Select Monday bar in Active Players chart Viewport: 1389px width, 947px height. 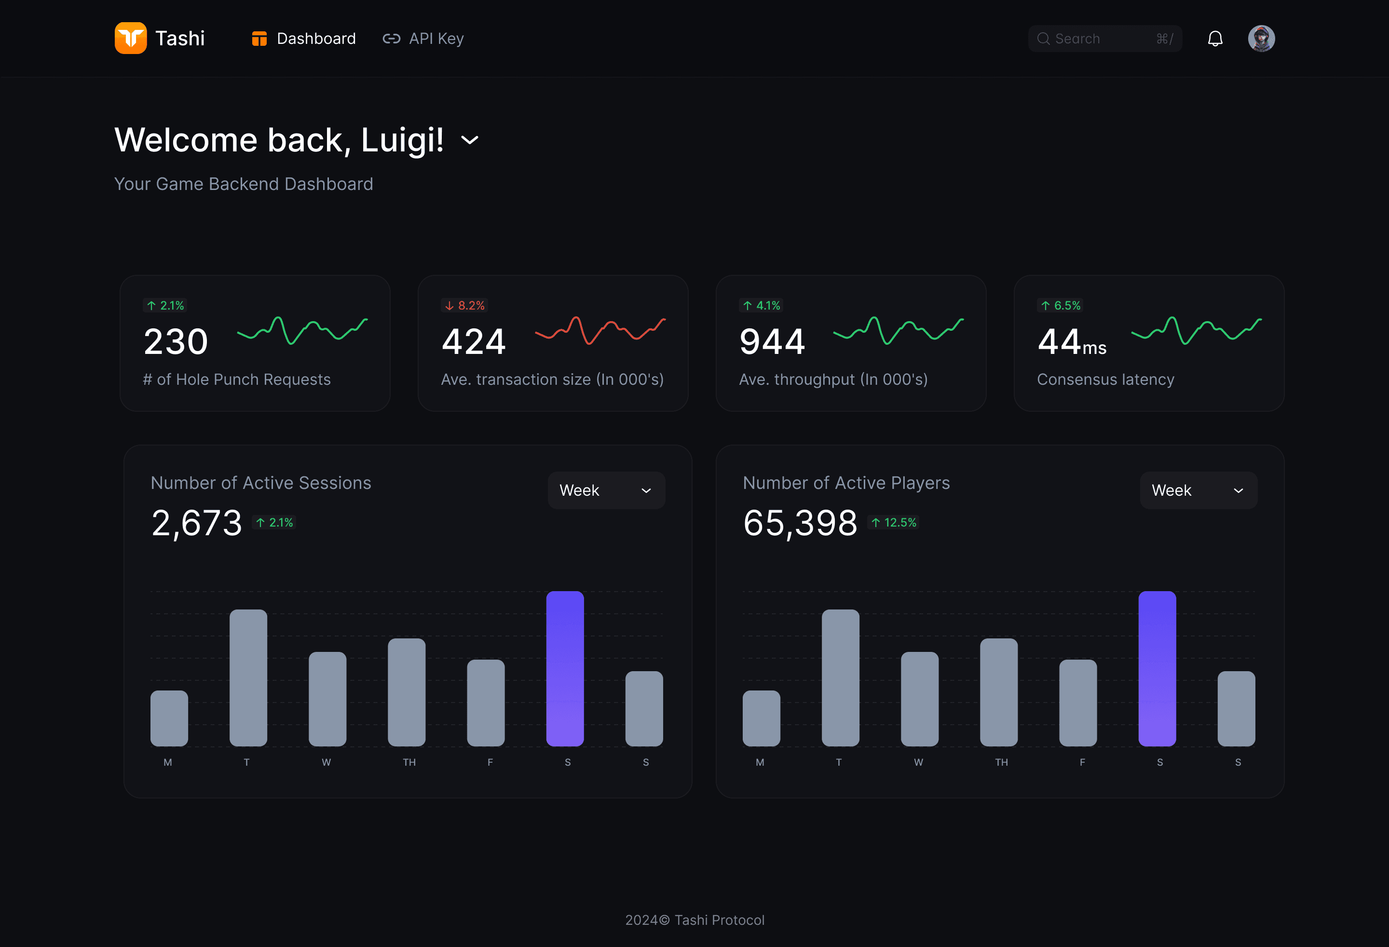click(x=762, y=718)
